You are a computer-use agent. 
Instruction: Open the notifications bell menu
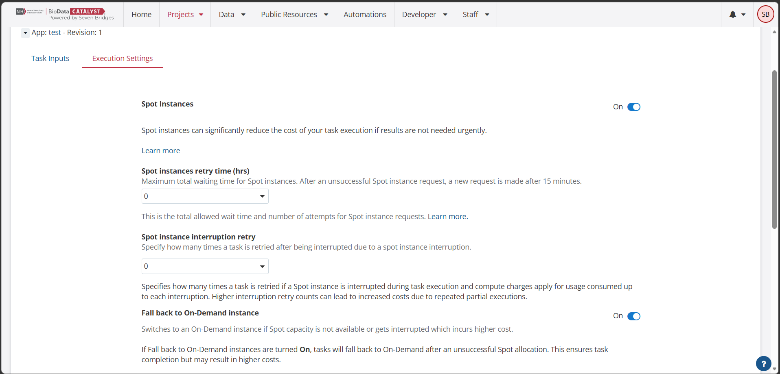(x=737, y=15)
